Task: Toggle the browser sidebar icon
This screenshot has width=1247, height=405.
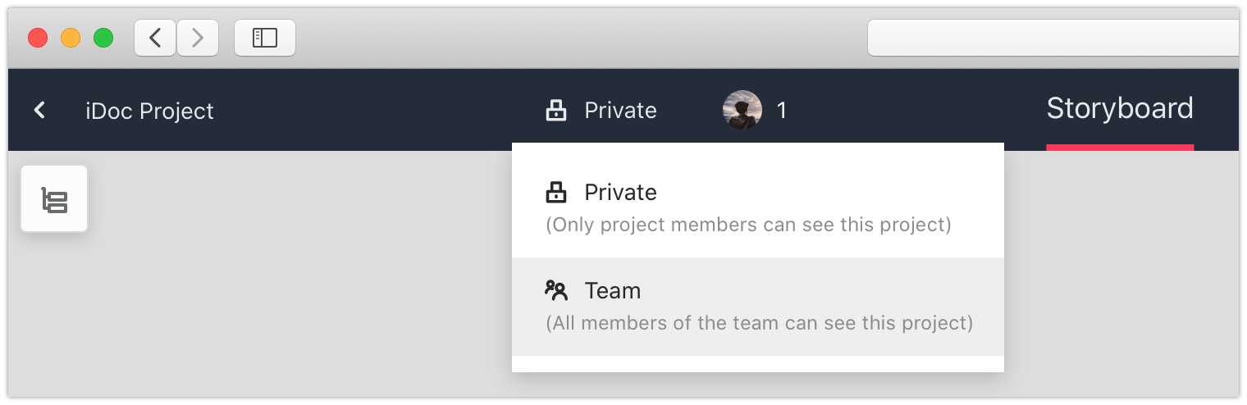Action: [265, 38]
